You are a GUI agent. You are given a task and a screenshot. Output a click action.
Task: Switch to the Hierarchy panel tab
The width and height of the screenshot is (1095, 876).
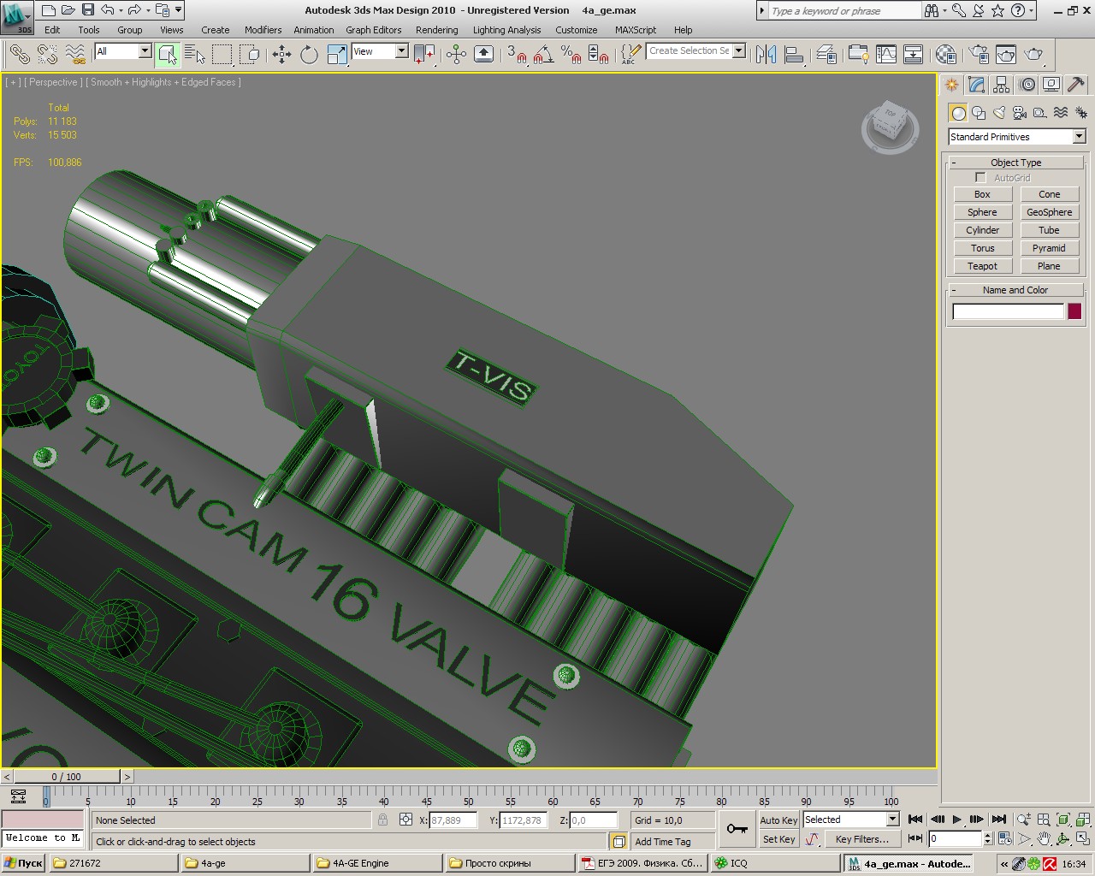coord(1002,85)
